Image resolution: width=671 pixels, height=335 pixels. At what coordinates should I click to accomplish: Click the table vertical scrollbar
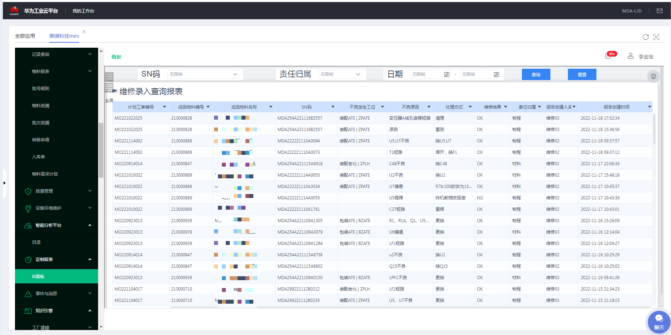[x=654, y=129]
